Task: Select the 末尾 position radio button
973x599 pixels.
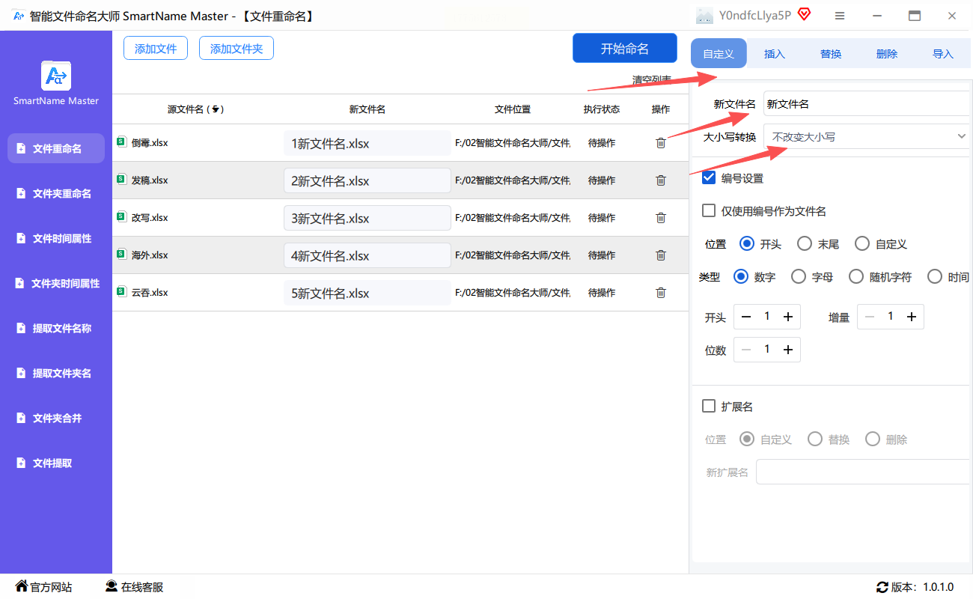Action: click(805, 243)
